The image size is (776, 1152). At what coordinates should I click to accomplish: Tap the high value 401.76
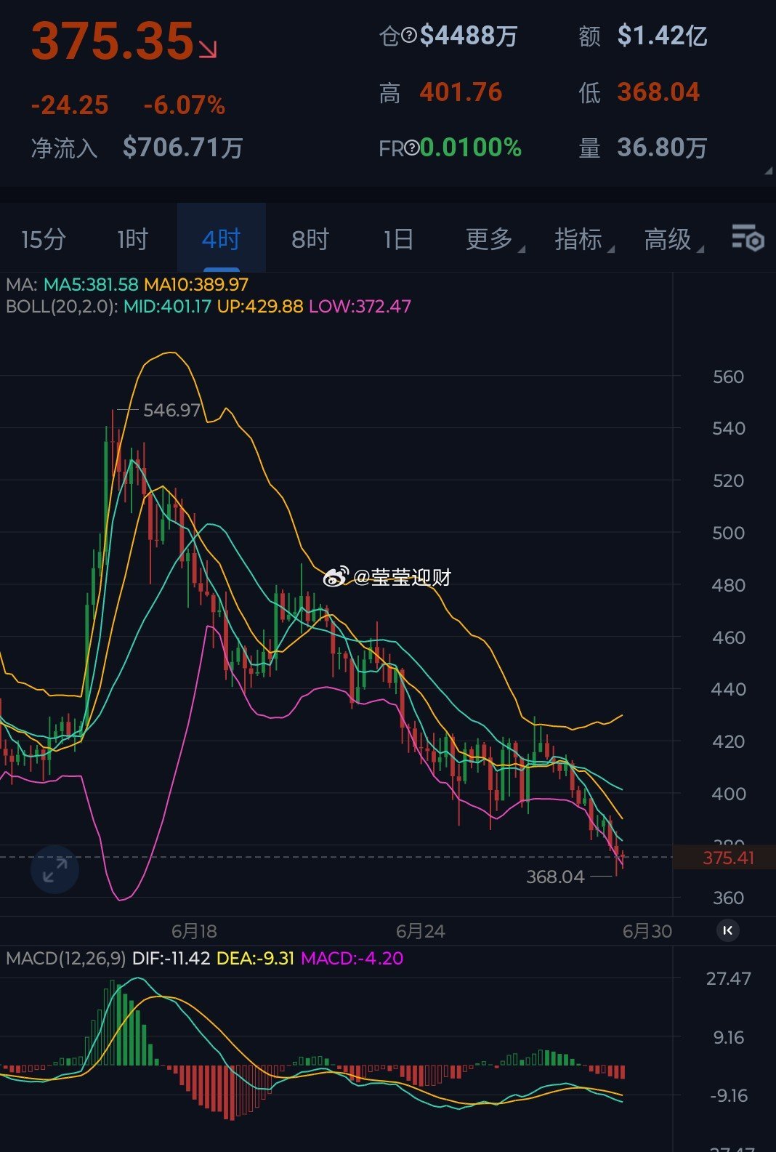(x=461, y=92)
